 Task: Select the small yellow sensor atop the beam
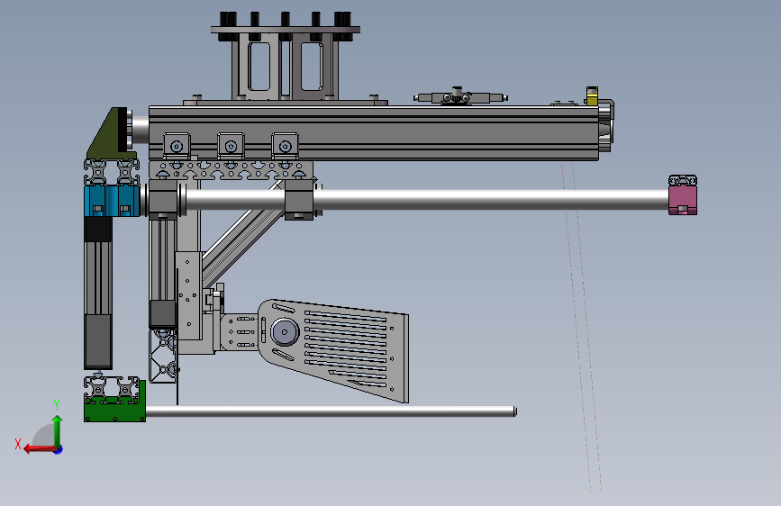pyautogui.click(x=592, y=96)
